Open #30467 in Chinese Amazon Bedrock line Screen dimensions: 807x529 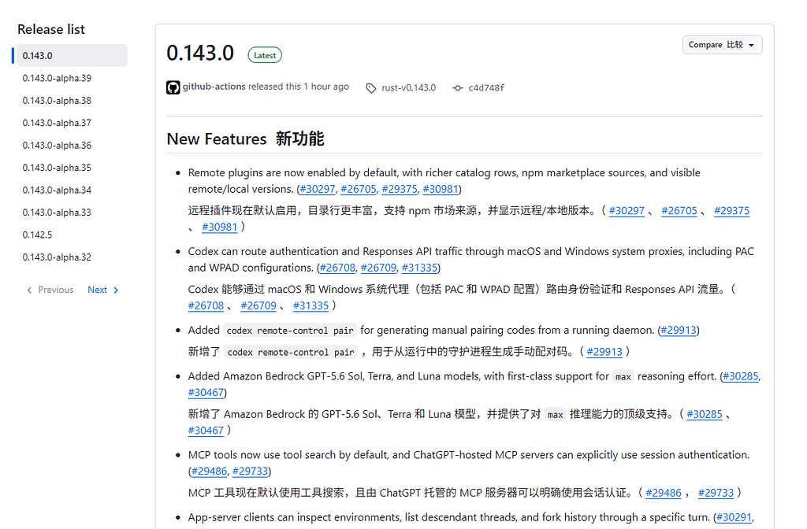point(206,431)
